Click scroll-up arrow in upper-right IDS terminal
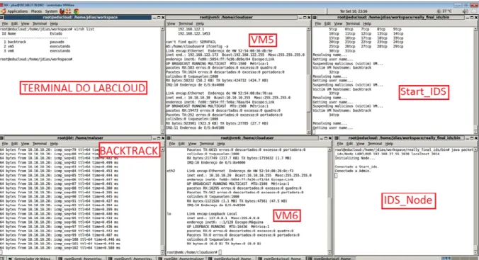Image resolution: width=479 pixels, height=260 pixels. tap(475, 29)
